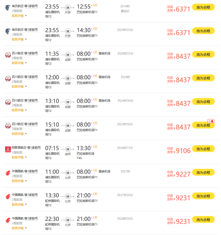Select 选为去程 for the ¥9106 Emirates flight
The height and width of the screenshot is (235, 221).
(203, 149)
